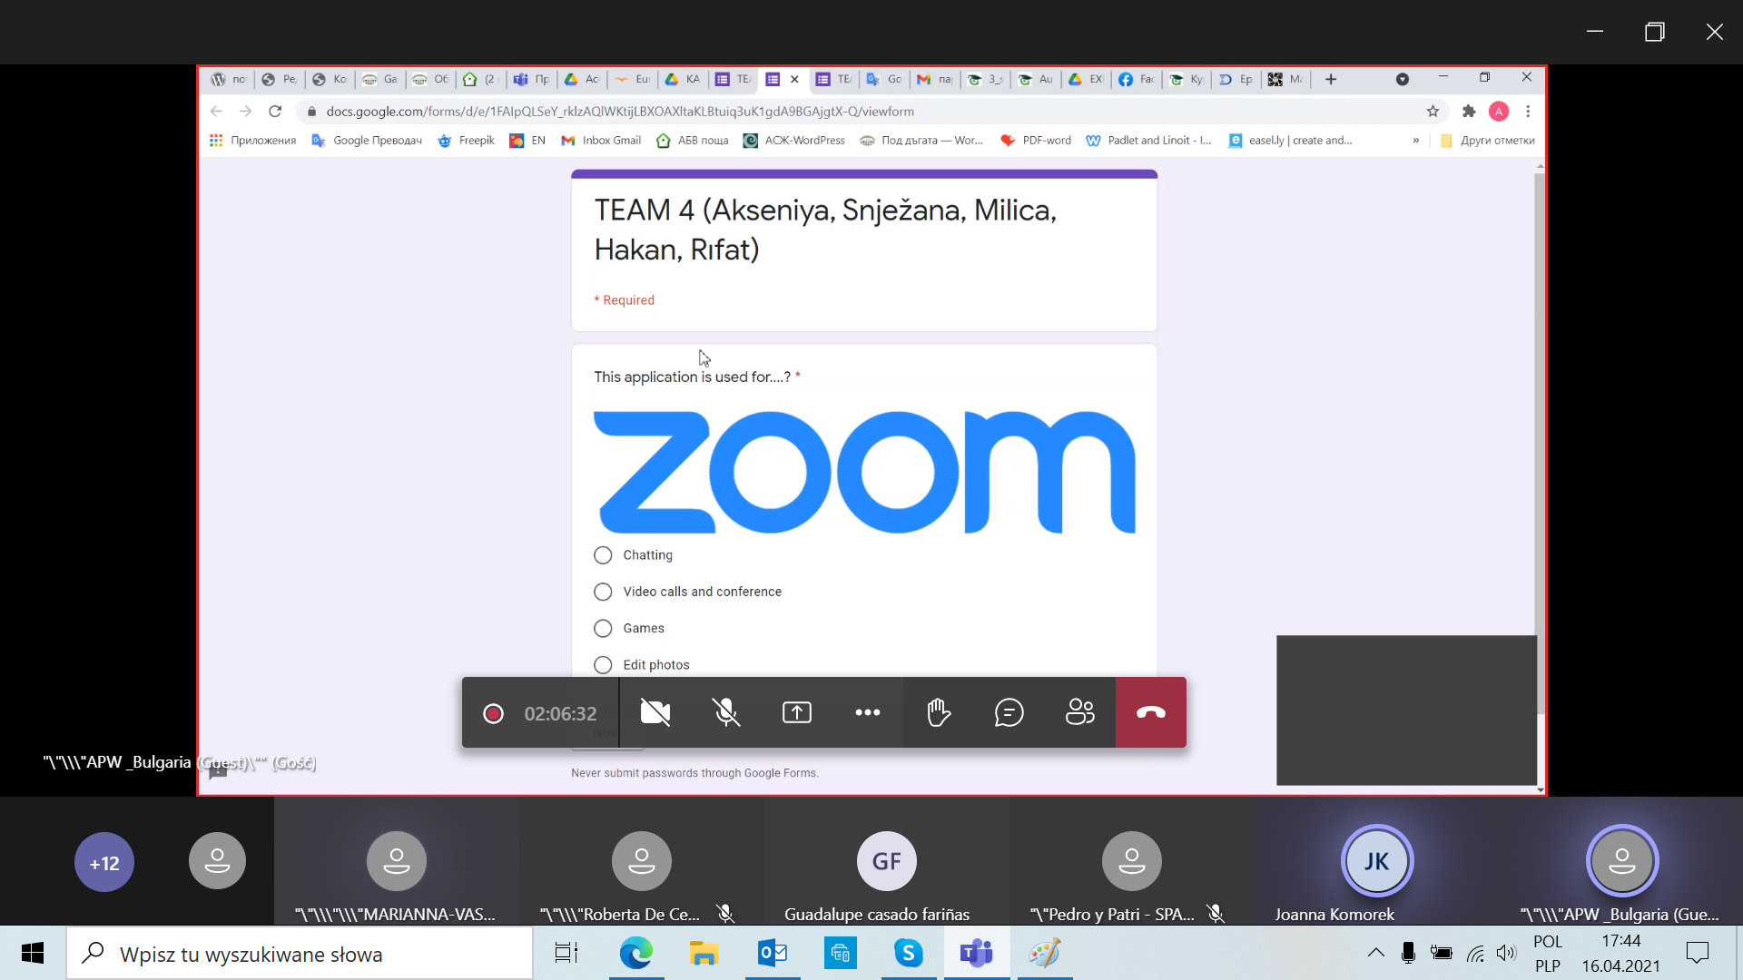Viewport: 1743px width, 980px height.
Task: Bookmark the page with star icon
Action: (x=1433, y=111)
